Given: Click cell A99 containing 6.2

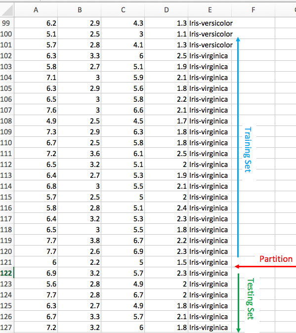Looking at the screenshot, I should click(36, 23).
